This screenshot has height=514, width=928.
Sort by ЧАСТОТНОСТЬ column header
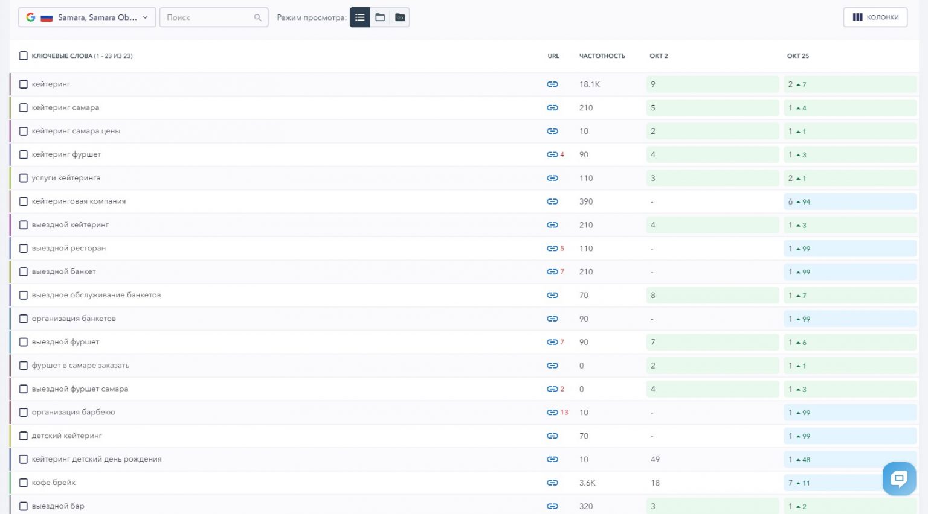(602, 56)
